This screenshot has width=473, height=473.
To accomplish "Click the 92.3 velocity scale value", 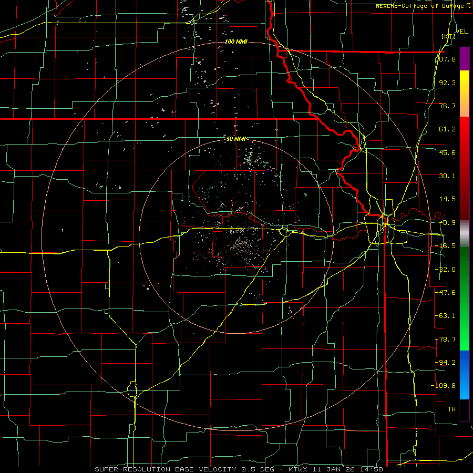I will coord(447,83).
